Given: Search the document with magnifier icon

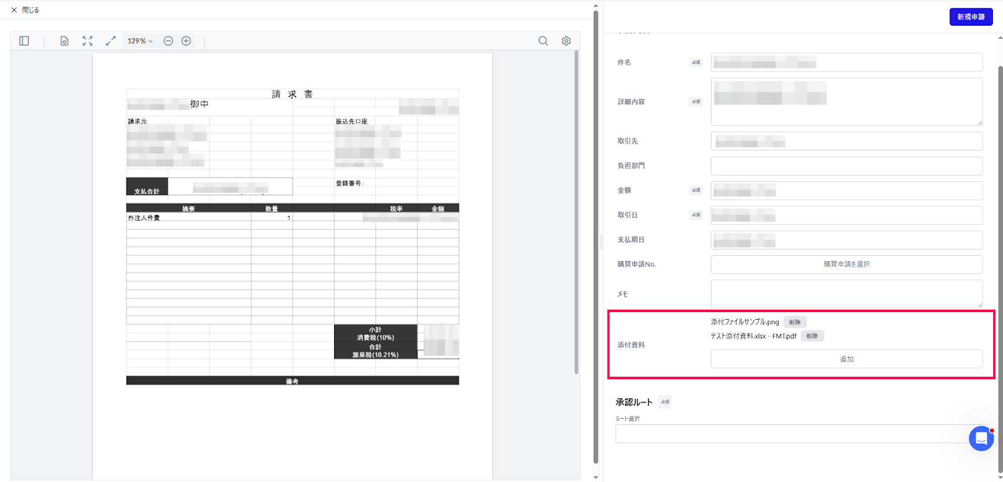Looking at the screenshot, I should click(x=544, y=41).
